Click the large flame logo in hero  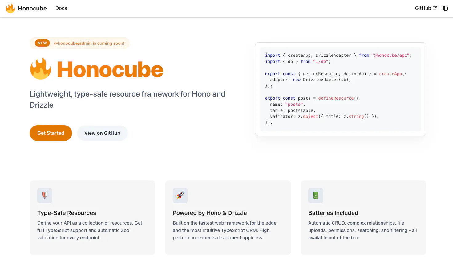click(41, 68)
